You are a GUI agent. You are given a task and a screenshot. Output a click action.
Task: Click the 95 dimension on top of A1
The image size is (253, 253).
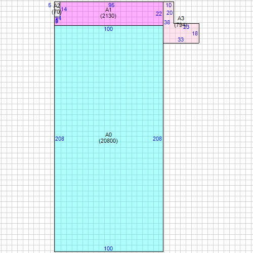pyautogui.click(x=111, y=5)
